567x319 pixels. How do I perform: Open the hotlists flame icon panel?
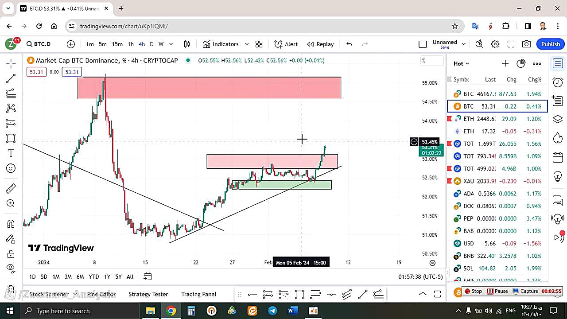(x=558, y=138)
